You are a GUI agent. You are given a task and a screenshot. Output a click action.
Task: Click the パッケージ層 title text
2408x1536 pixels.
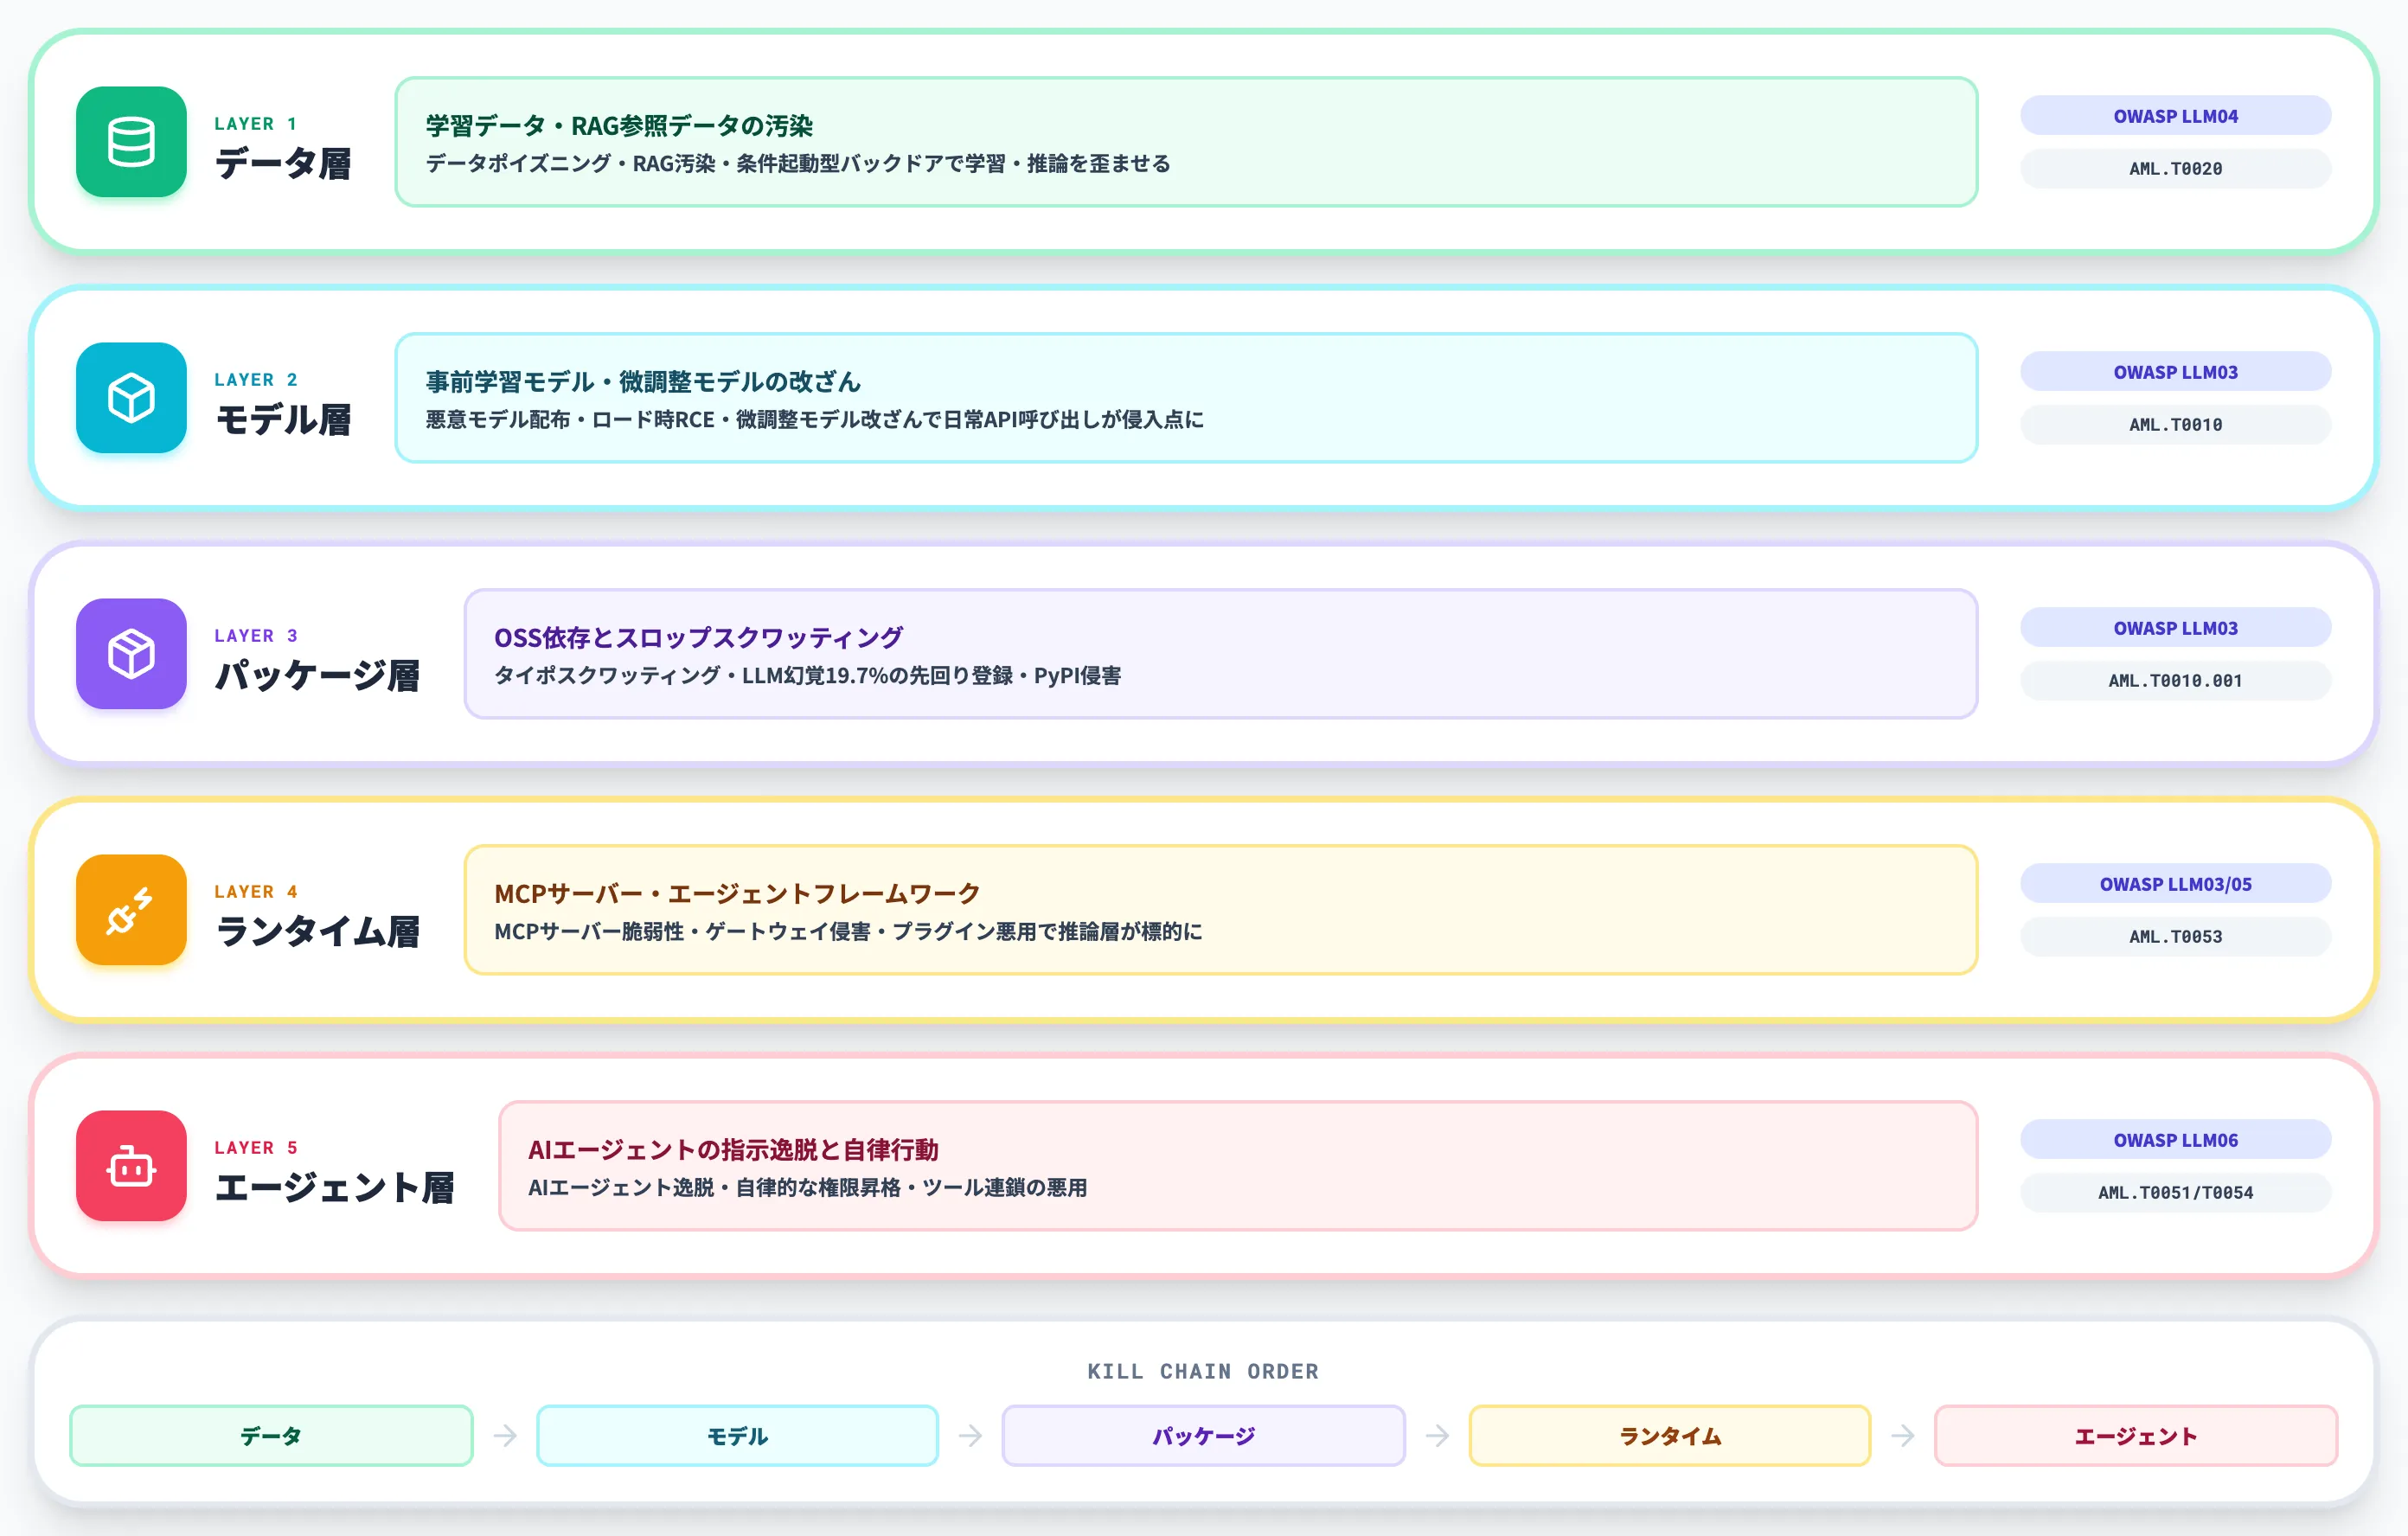tap(317, 675)
